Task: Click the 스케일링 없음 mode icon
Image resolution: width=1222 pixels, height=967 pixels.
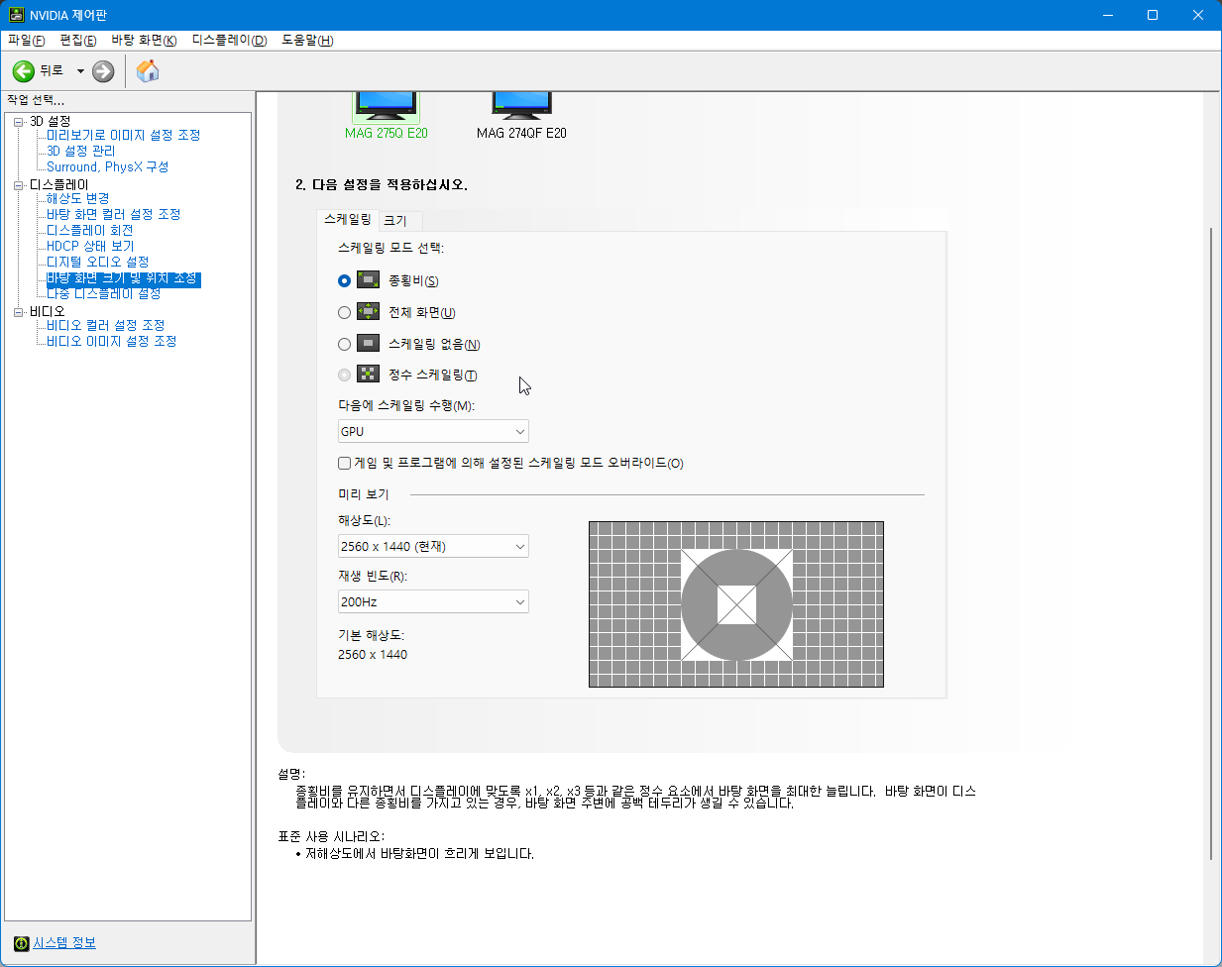Action: coord(368,344)
